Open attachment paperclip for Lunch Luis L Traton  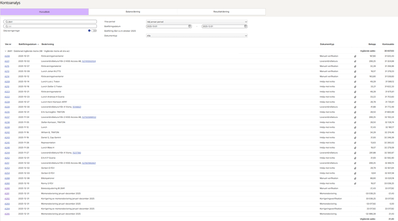355,82
